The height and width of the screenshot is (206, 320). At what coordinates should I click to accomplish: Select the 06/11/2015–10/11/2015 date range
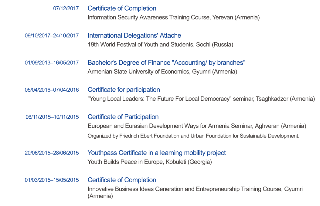click(52, 117)
